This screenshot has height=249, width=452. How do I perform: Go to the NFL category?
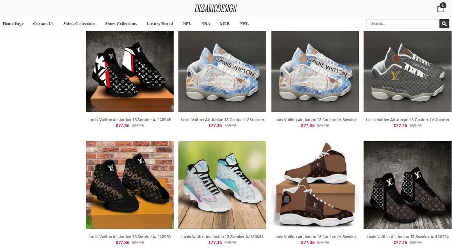[187, 24]
